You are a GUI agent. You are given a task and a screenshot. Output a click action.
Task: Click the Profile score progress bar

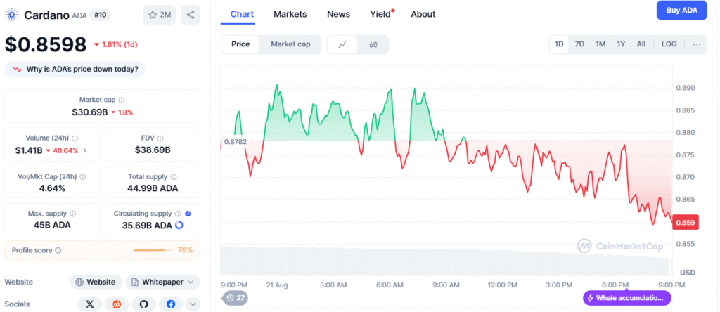tap(153, 251)
